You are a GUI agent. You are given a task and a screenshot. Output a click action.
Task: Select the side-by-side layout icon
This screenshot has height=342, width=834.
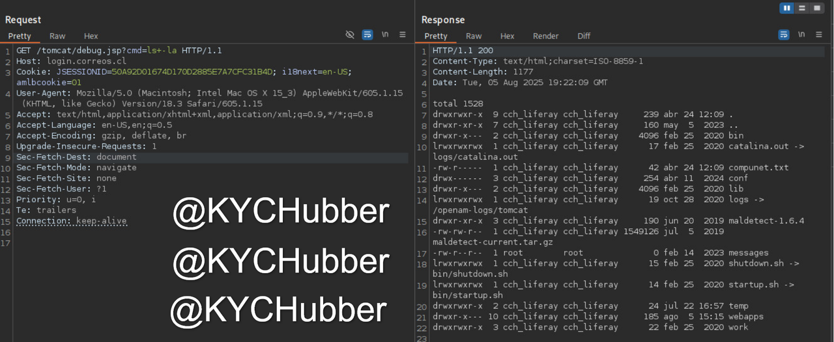point(787,8)
